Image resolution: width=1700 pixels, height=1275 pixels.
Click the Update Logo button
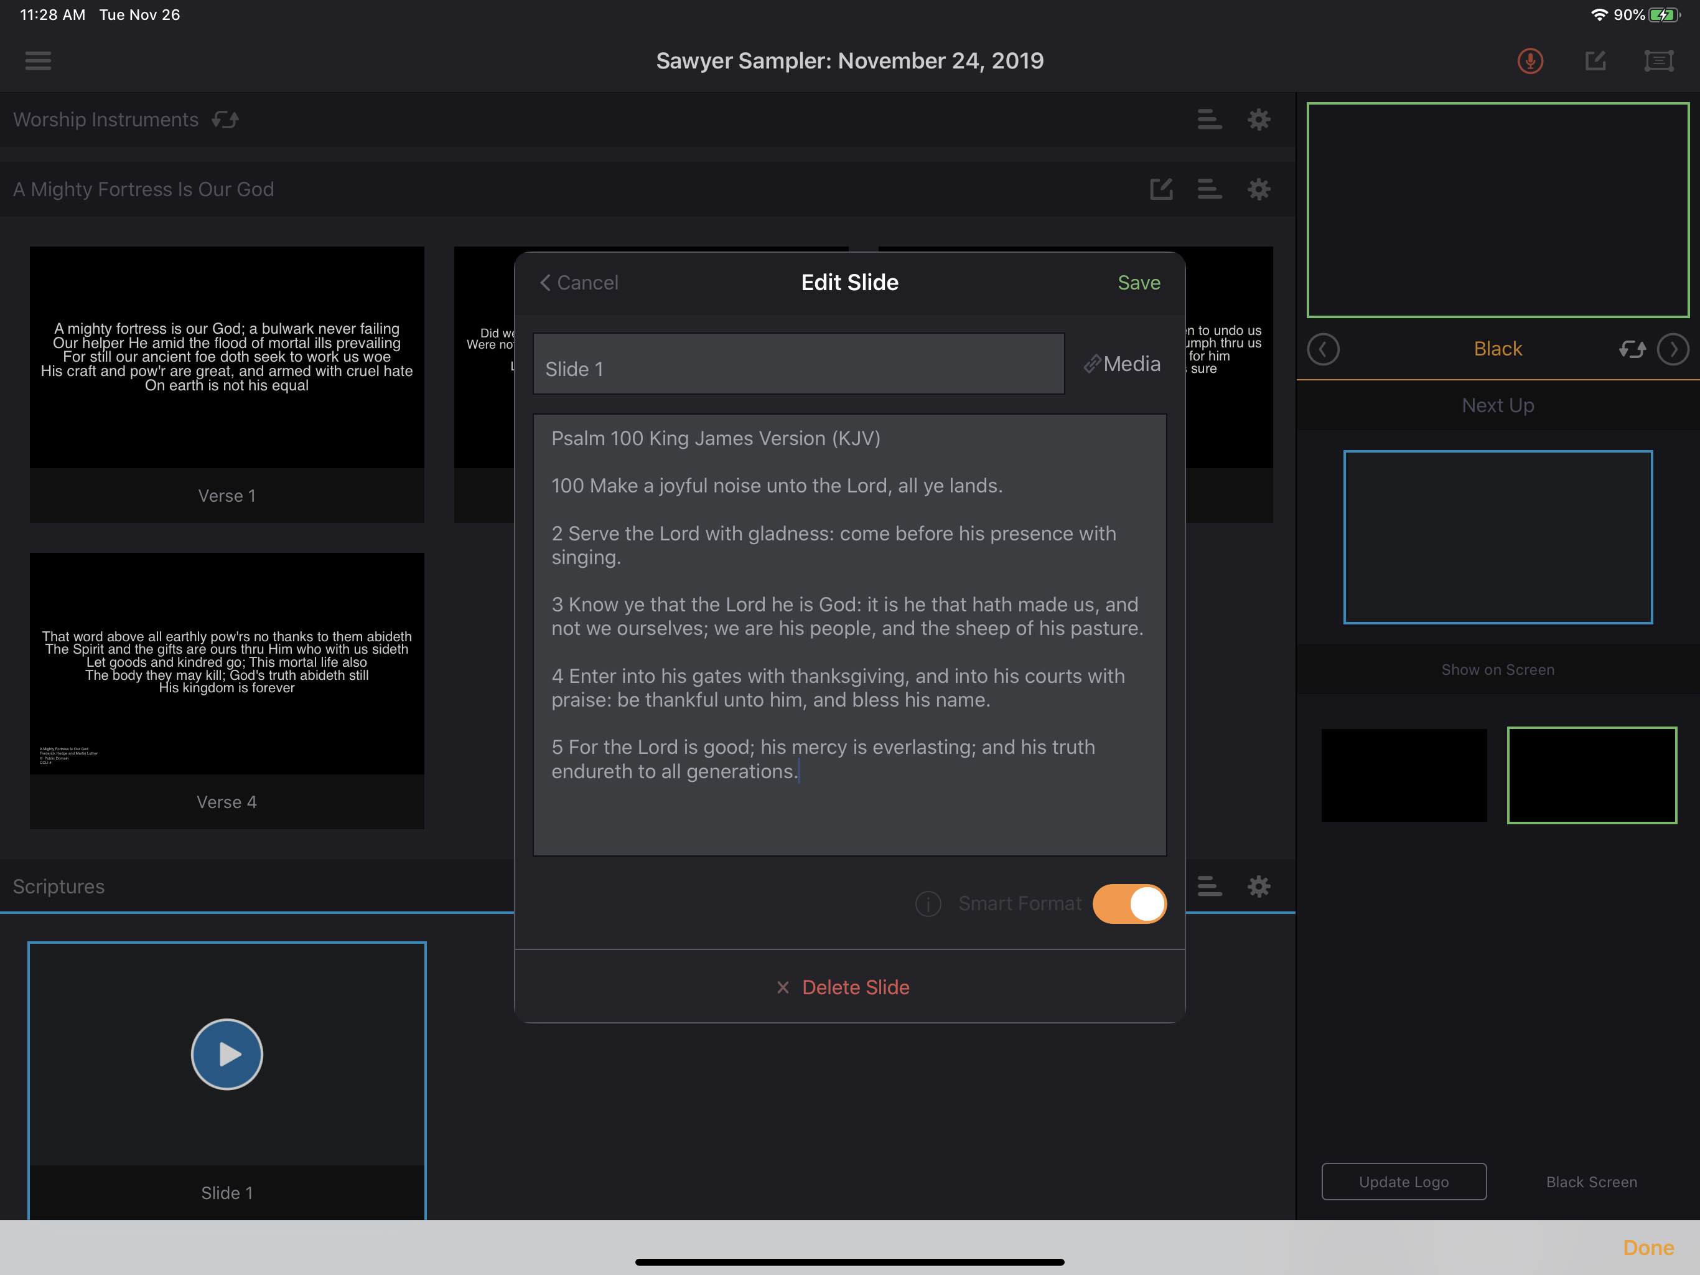[1403, 1181]
